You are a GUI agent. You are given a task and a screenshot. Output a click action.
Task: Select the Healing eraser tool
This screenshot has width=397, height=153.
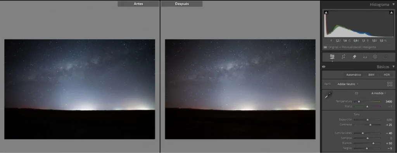pos(354,57)
